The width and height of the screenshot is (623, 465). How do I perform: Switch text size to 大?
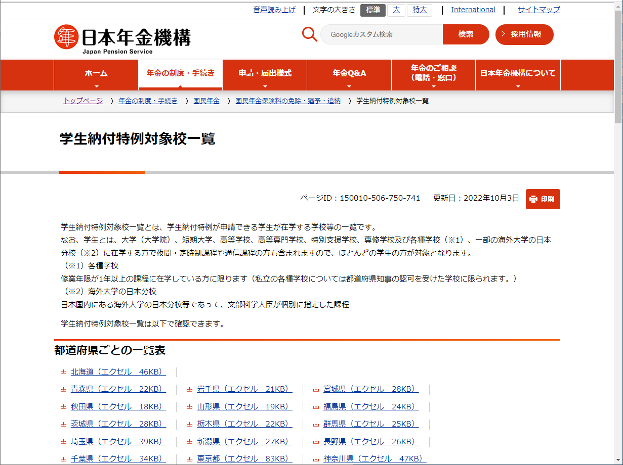click(x=396, y=10)
